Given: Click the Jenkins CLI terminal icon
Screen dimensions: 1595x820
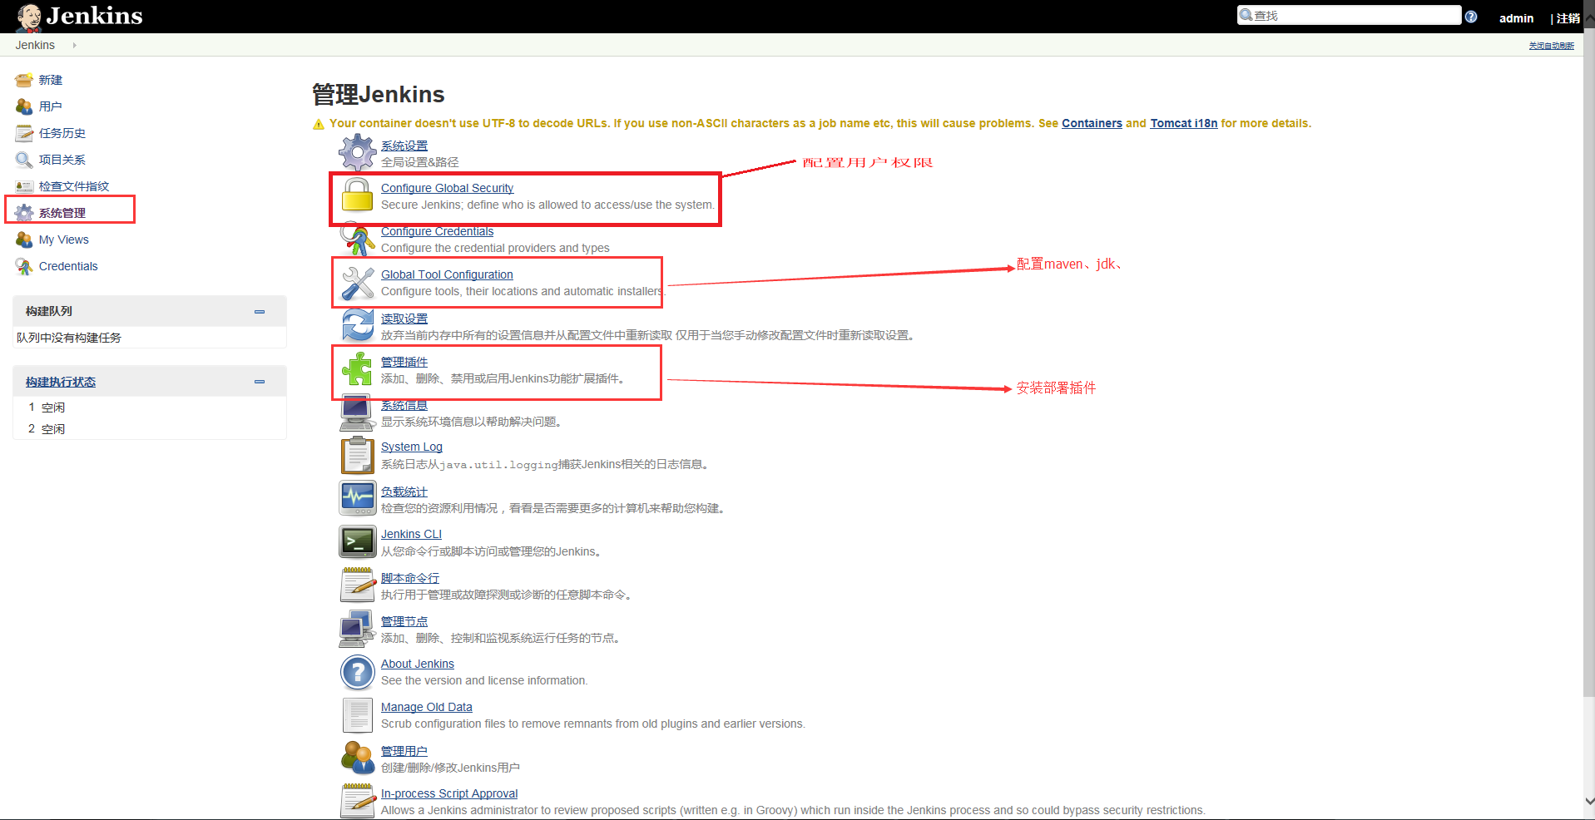Looking at the screenshot, I should [x=358, y=542].
